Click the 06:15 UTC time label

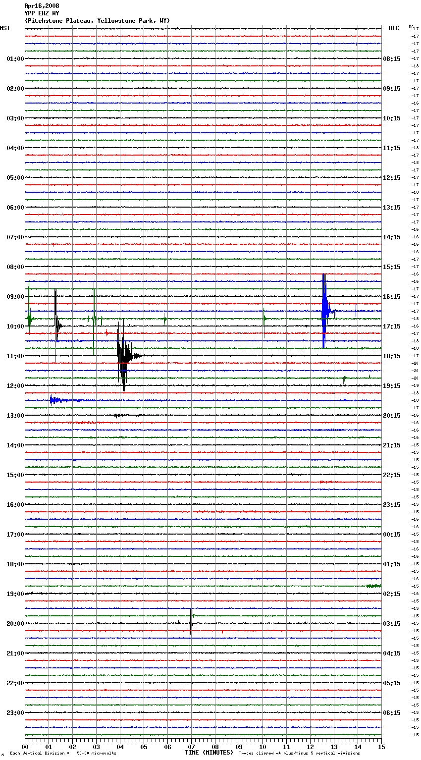(x=392, y=713)
